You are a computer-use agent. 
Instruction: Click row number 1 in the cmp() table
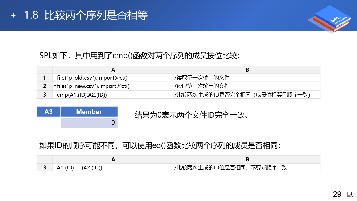click(x=45, y=78)
